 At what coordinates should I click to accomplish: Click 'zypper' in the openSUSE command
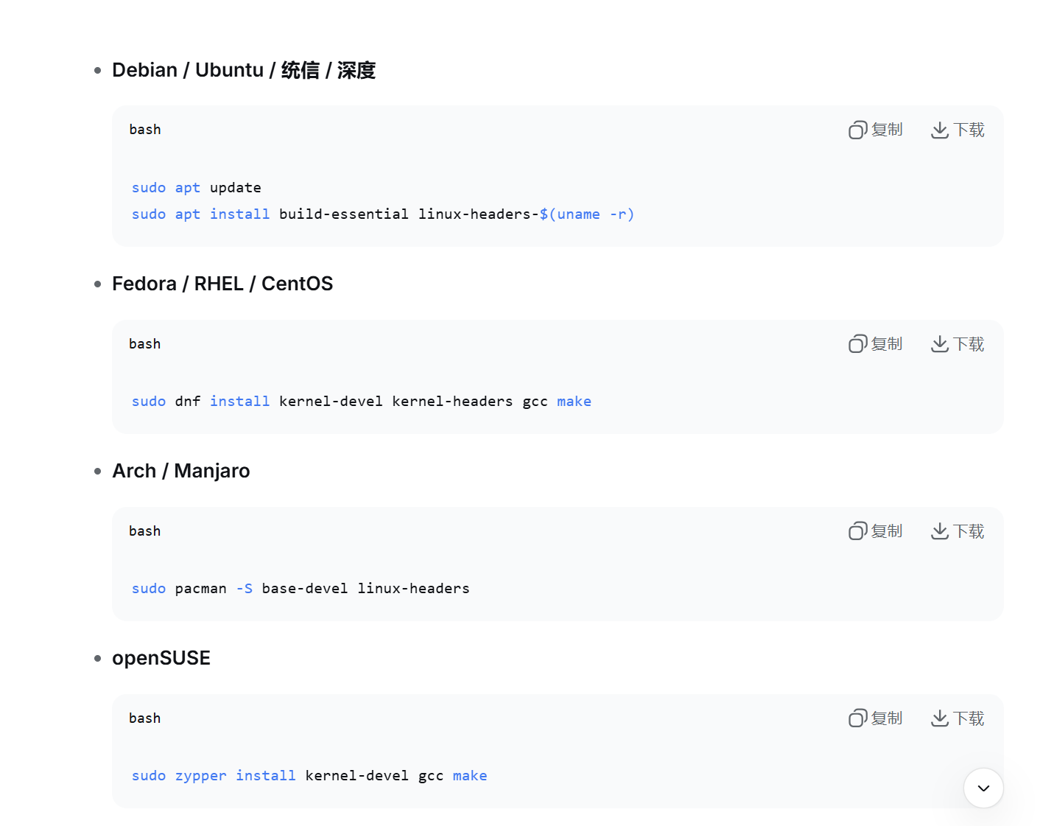[x=201, y=776]
